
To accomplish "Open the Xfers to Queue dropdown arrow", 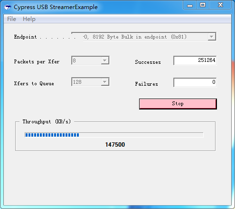I will pos(105,82).
